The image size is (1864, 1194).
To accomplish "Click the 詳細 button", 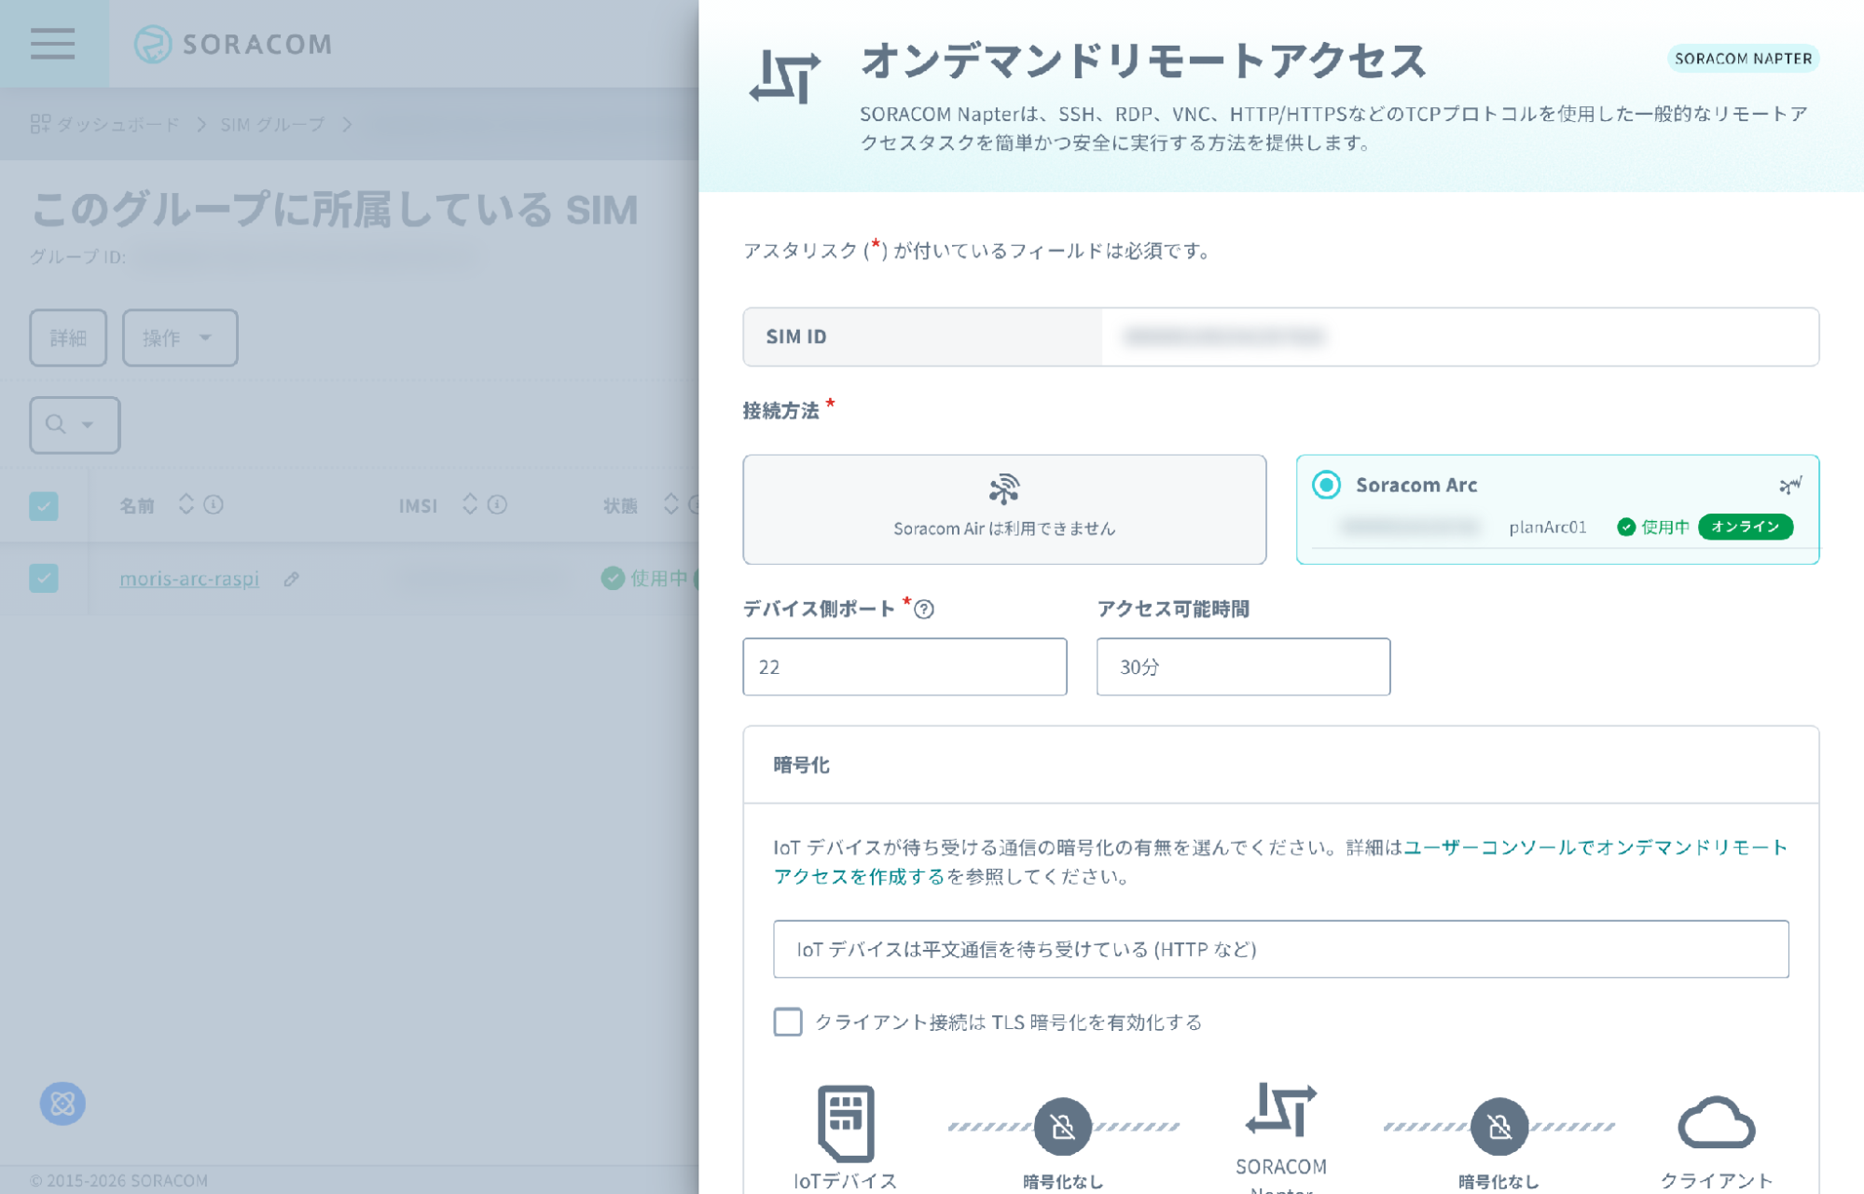I will click(68, 337).
